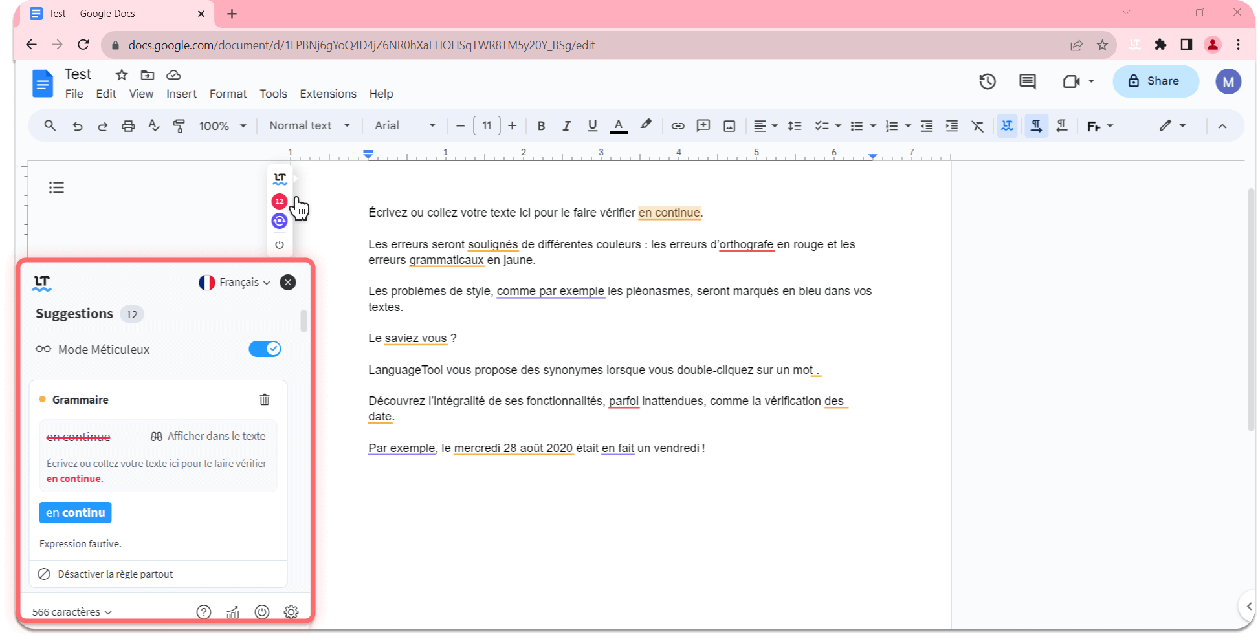Decrease the font size
Image resolution: width=1258 pixels, height=639 pixels.
click(x=460, y=126)
